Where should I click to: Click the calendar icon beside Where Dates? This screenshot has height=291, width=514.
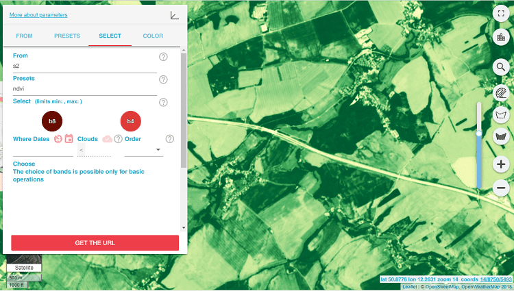69,139
